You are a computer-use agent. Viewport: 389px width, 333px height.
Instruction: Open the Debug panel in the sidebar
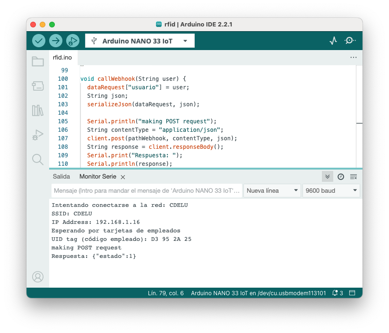[38, 135]
